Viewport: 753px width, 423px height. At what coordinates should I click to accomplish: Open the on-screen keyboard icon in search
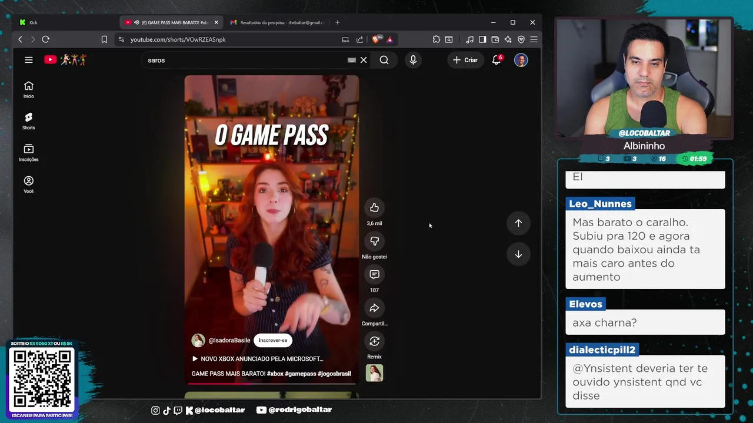(351, 60)
